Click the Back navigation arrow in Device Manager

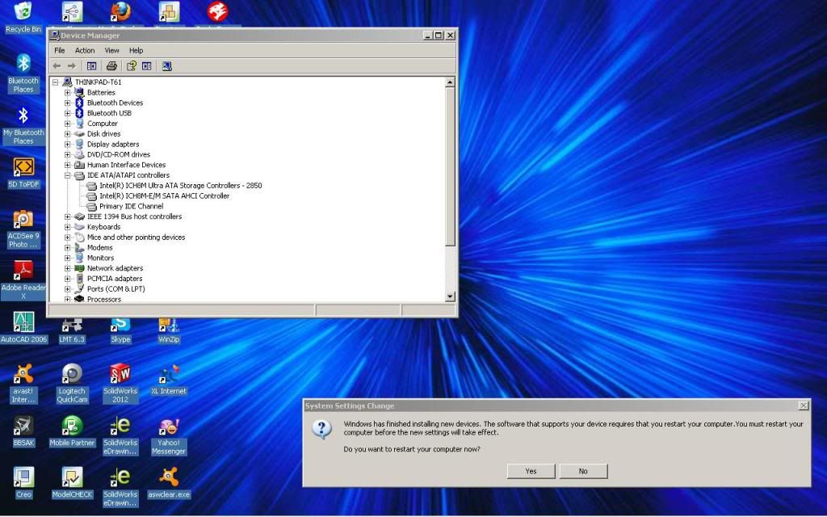coord(57,66)
